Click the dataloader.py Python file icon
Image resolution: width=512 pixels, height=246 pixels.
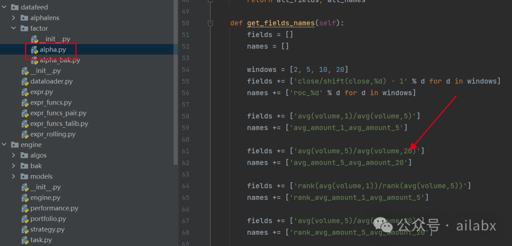[25, 81]
